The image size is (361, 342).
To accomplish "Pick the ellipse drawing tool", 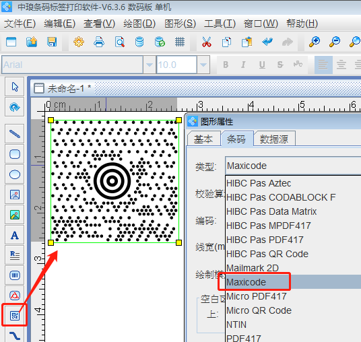I will coord(15,174).
